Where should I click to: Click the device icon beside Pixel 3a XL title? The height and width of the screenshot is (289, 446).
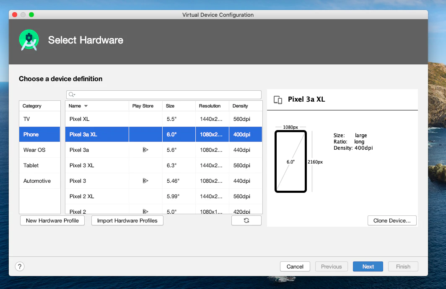[277, 100]
